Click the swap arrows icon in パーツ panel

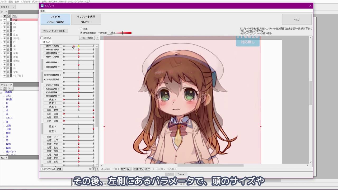[x=15, y=16]
